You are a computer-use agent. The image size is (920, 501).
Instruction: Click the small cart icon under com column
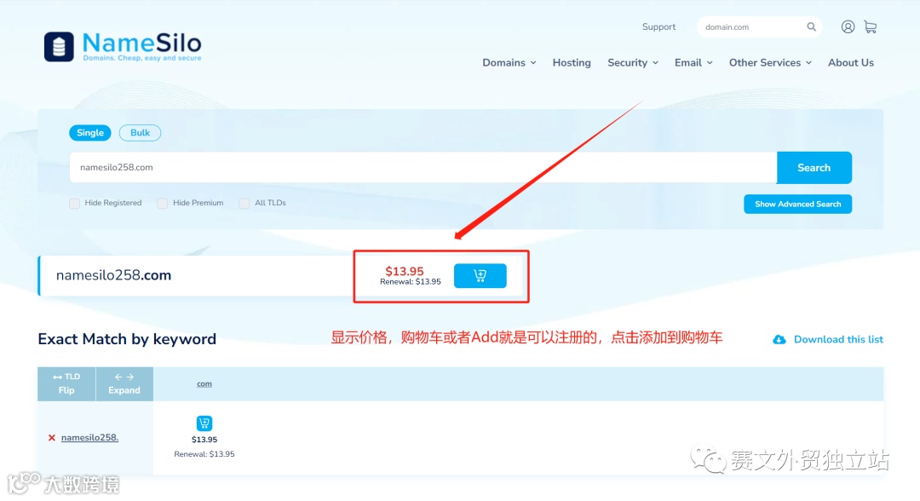click(204, 423)
